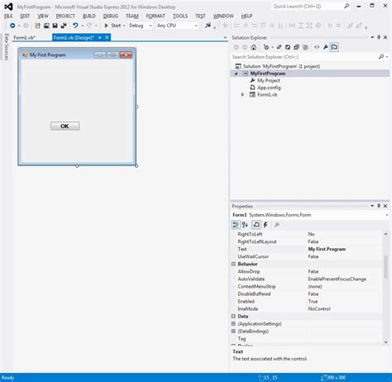Collapse the Data property category
This screenshot has width=392, height=382.
(233, 316)
